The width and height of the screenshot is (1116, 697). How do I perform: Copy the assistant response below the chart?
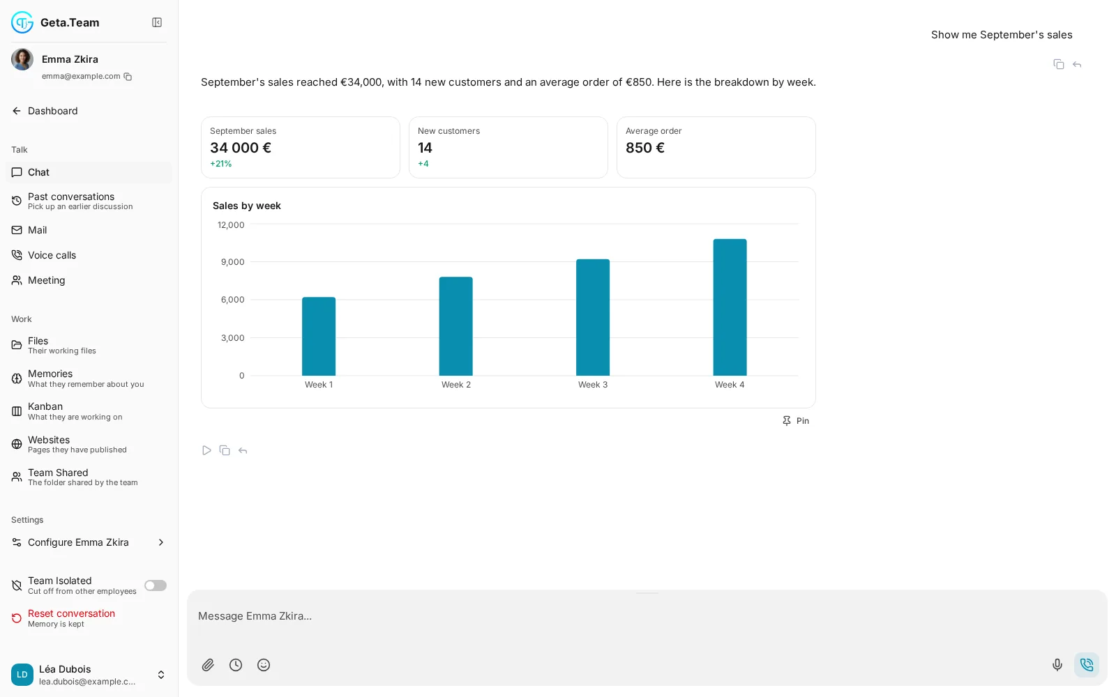click(225, 450)
